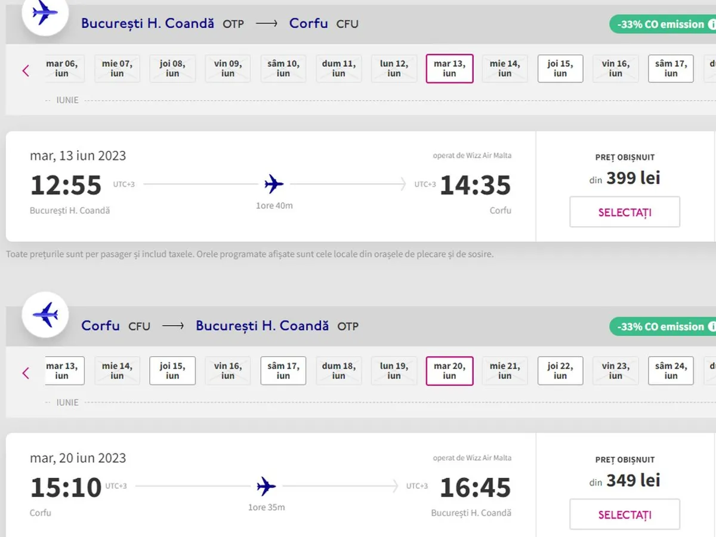Select return date sâm 17 iun
The width and height of the screenshot is (716, 537).
[283, 371]
